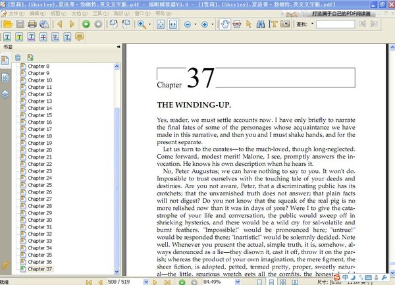Click the zoom in plus icon
This screenshot has height=285, width=395.
(205, 24)
